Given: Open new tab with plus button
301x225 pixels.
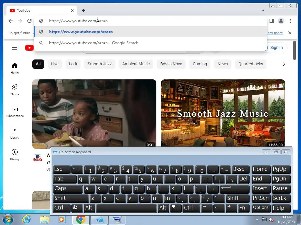Looking at the screenshot, I should click(83, 11).
